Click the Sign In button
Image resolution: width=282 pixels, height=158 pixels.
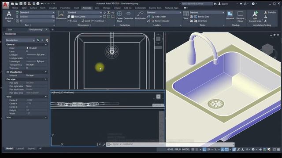coord(223,4)
